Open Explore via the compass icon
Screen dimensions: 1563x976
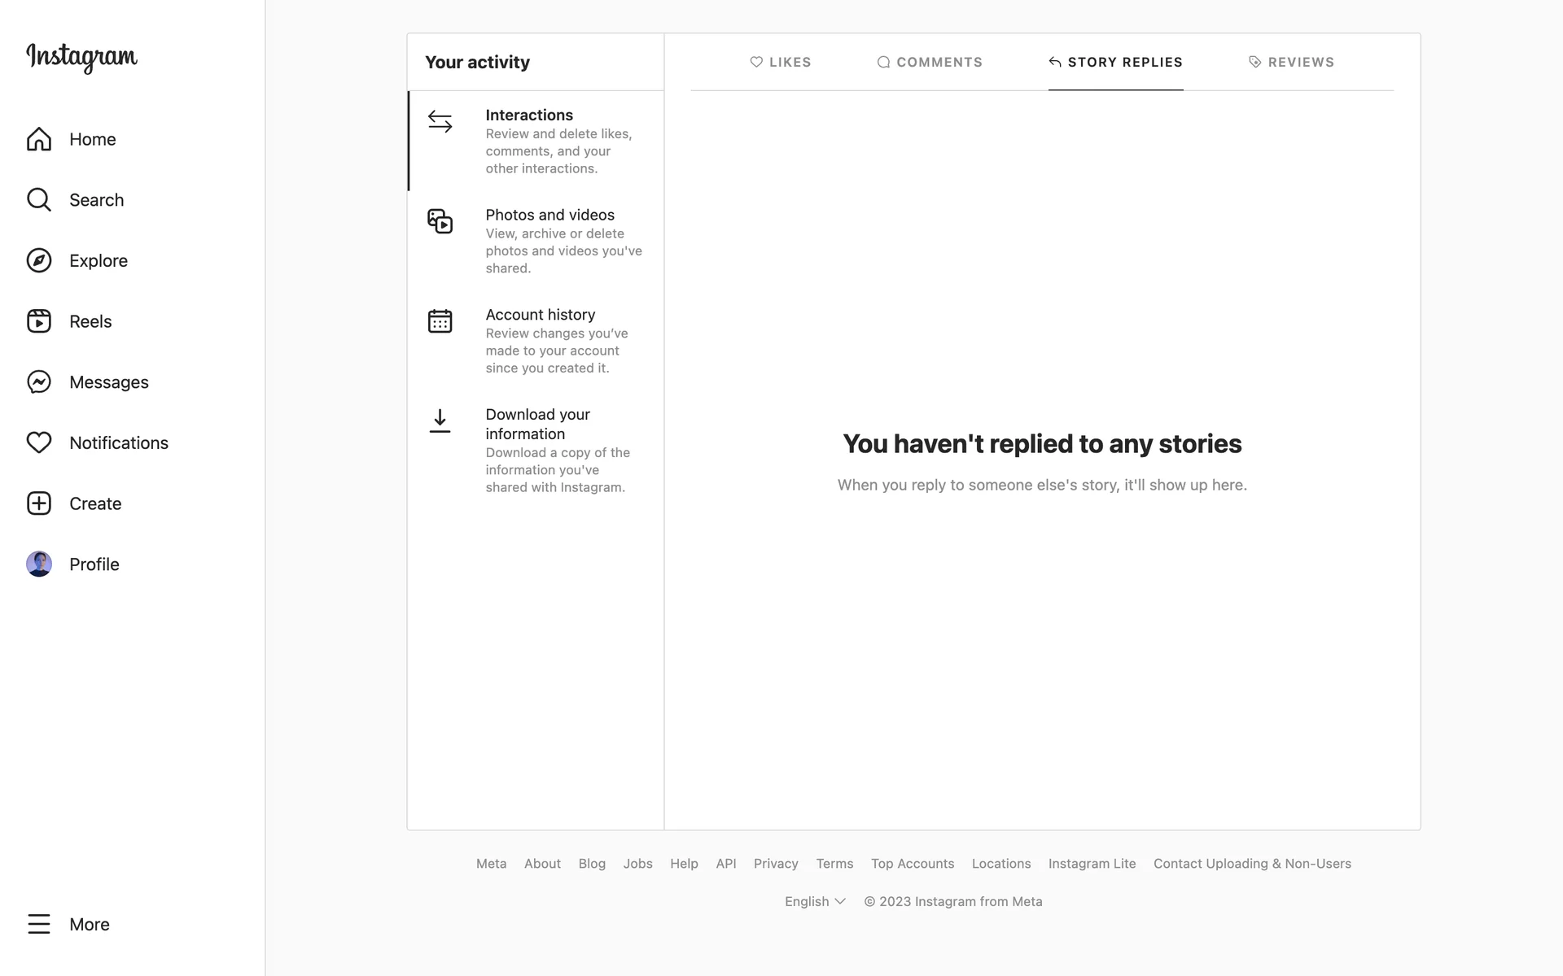click(x=39, y=260)
